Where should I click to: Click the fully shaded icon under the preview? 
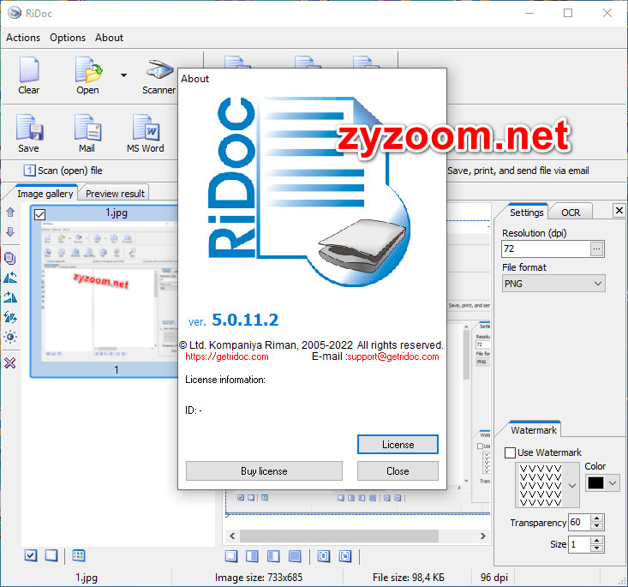point(295,556)
